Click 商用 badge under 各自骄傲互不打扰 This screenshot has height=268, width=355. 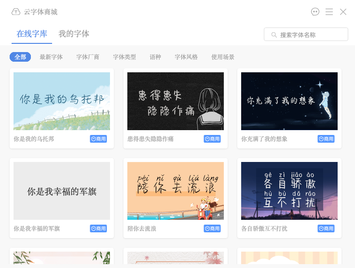(326, 228)
